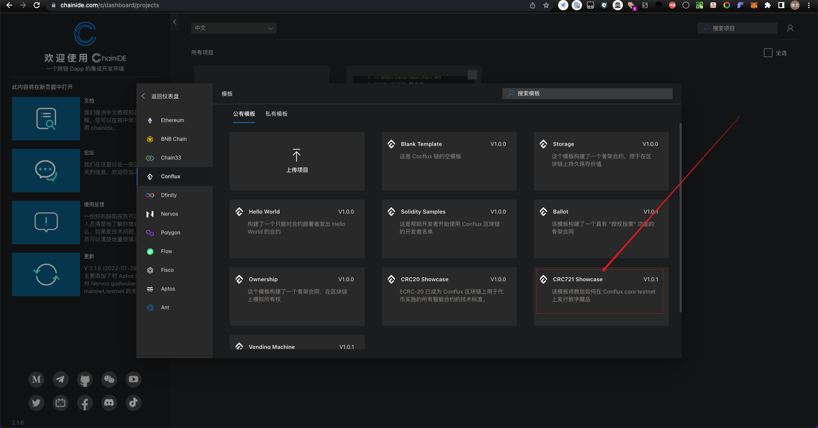Click the user profile icon
Screen dimensions: 818x428
[x=790, y=28]
